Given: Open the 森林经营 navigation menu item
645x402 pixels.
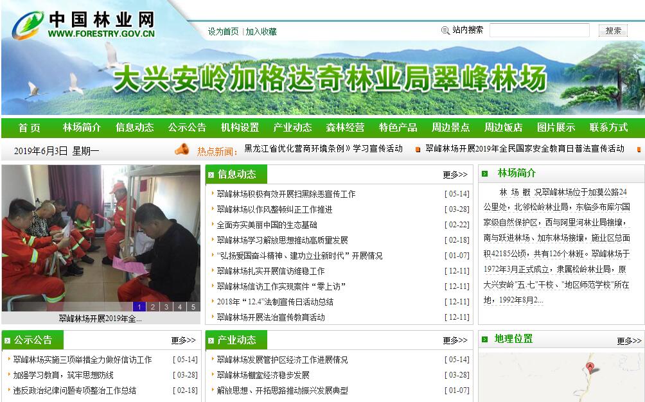Looking at the screenshot, I should (345, 127).
